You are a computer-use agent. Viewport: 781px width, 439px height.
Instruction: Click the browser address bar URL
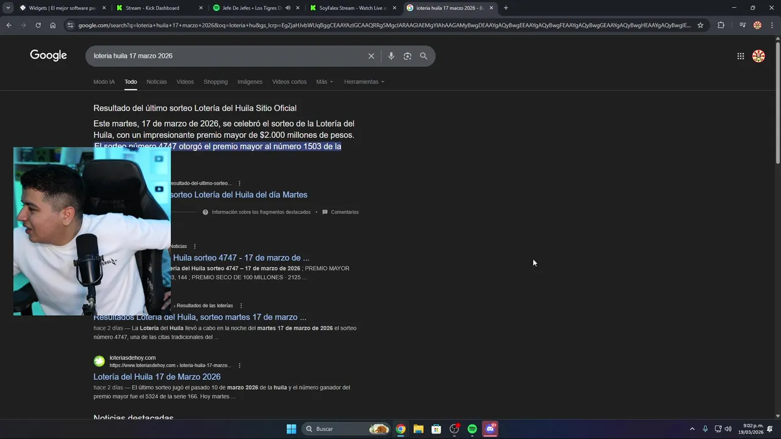384,25
